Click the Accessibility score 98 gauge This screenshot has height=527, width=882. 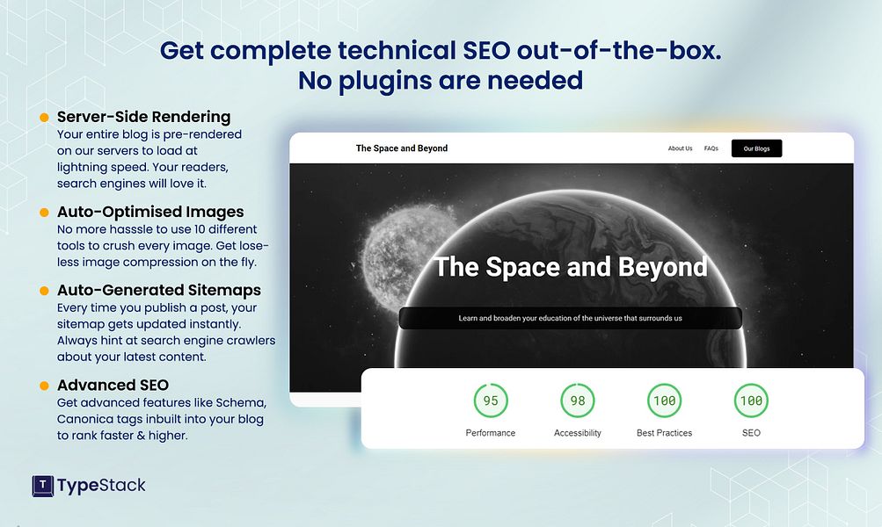578,401
